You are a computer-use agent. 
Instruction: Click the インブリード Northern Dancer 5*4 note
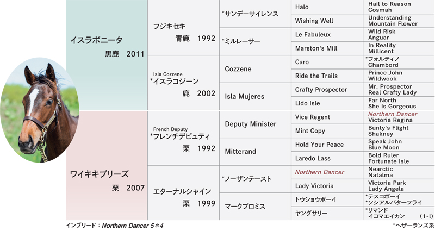[x=115, y=226]
